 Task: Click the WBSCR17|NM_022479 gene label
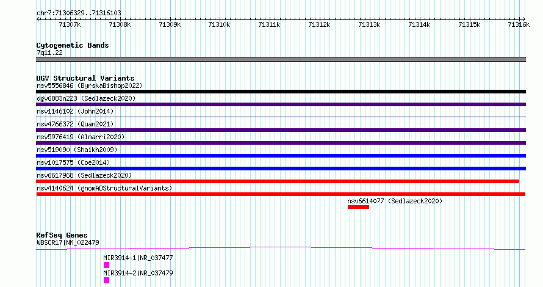[68, 242]
